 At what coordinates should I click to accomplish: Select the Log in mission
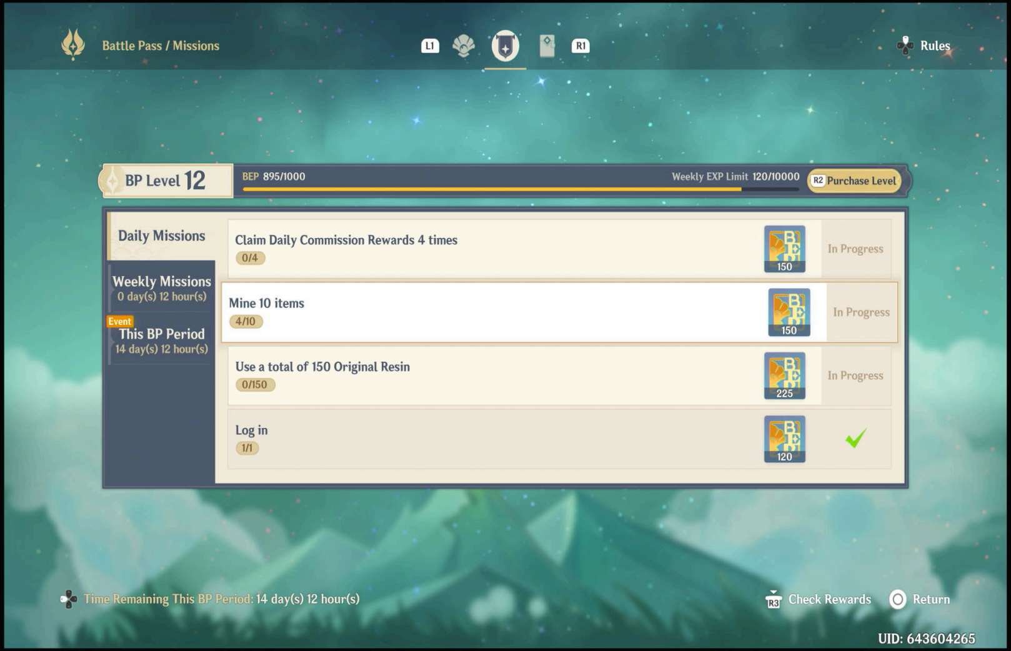point(559,439)
